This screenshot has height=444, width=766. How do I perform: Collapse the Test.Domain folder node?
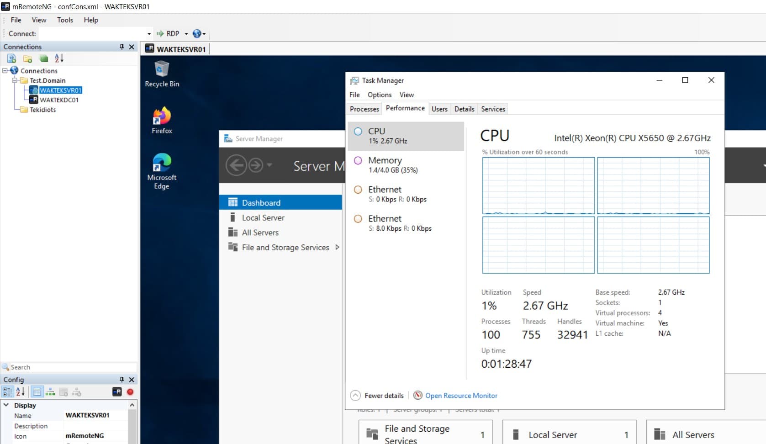tap(15, 80)
